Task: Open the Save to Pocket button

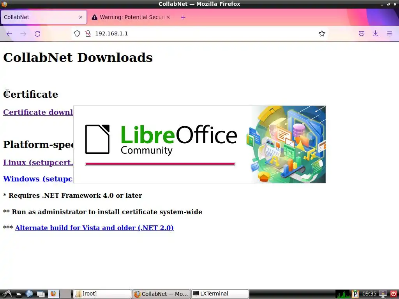Action: (362, 33)
